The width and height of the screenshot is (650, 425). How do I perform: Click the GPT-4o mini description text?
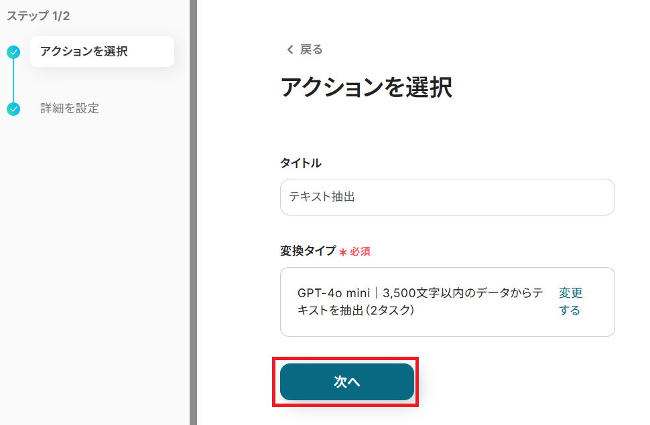coord(419,301)
